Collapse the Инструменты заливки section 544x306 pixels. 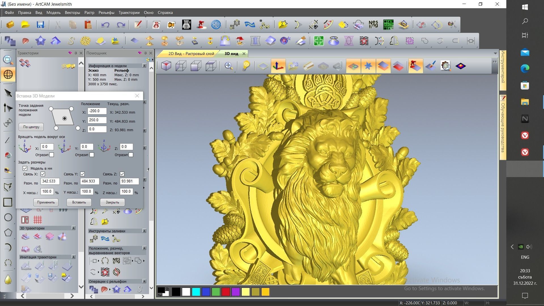pos(144,231)
